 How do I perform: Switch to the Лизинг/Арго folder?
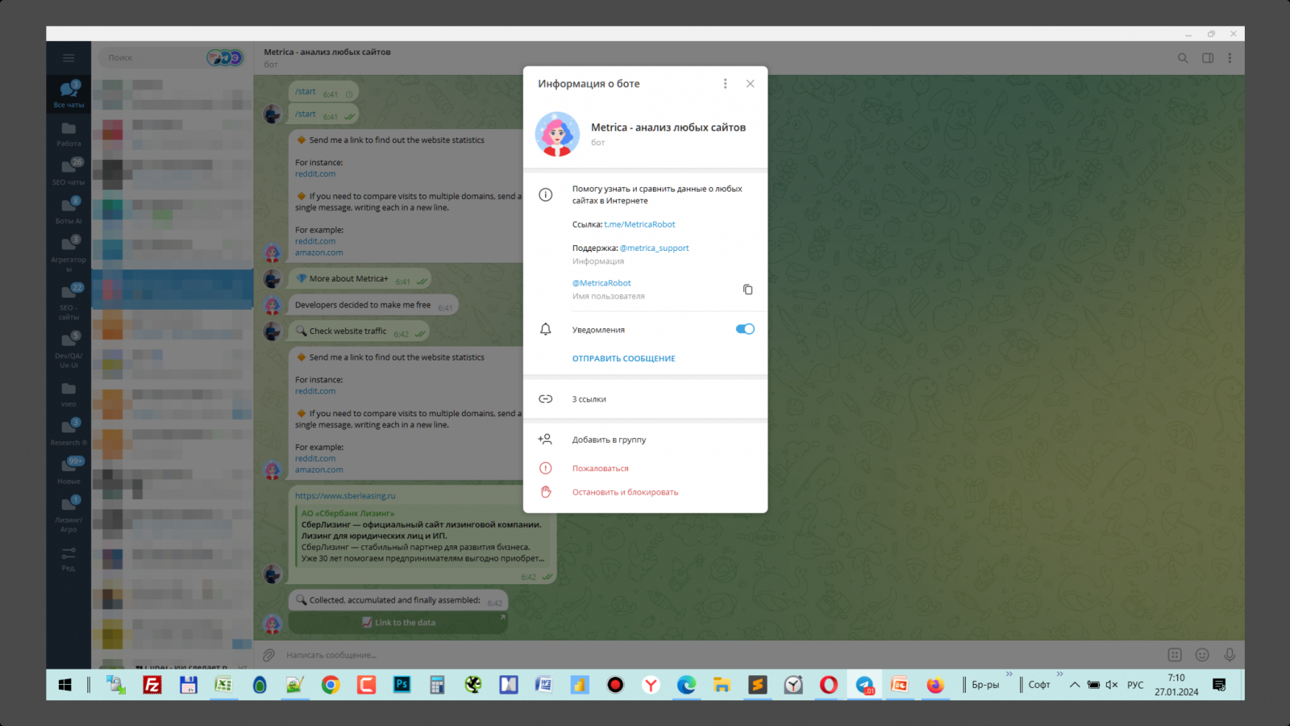tap(69, 513)
